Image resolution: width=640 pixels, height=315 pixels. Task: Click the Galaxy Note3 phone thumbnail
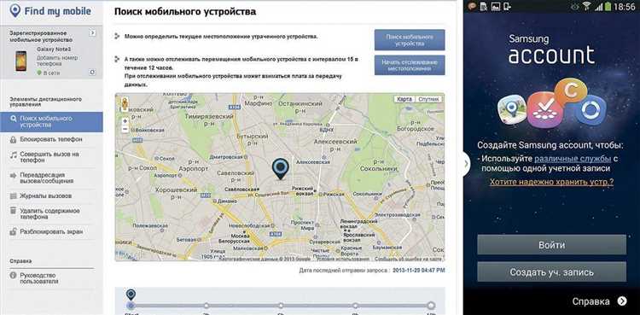21,61
